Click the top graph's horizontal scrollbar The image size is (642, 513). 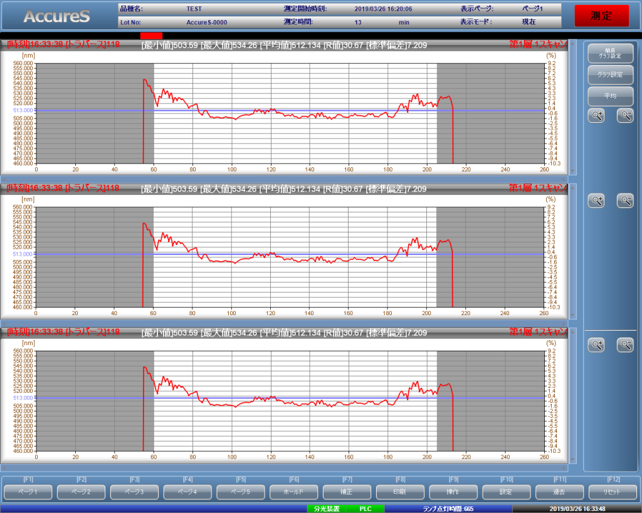tap(284, 179)
